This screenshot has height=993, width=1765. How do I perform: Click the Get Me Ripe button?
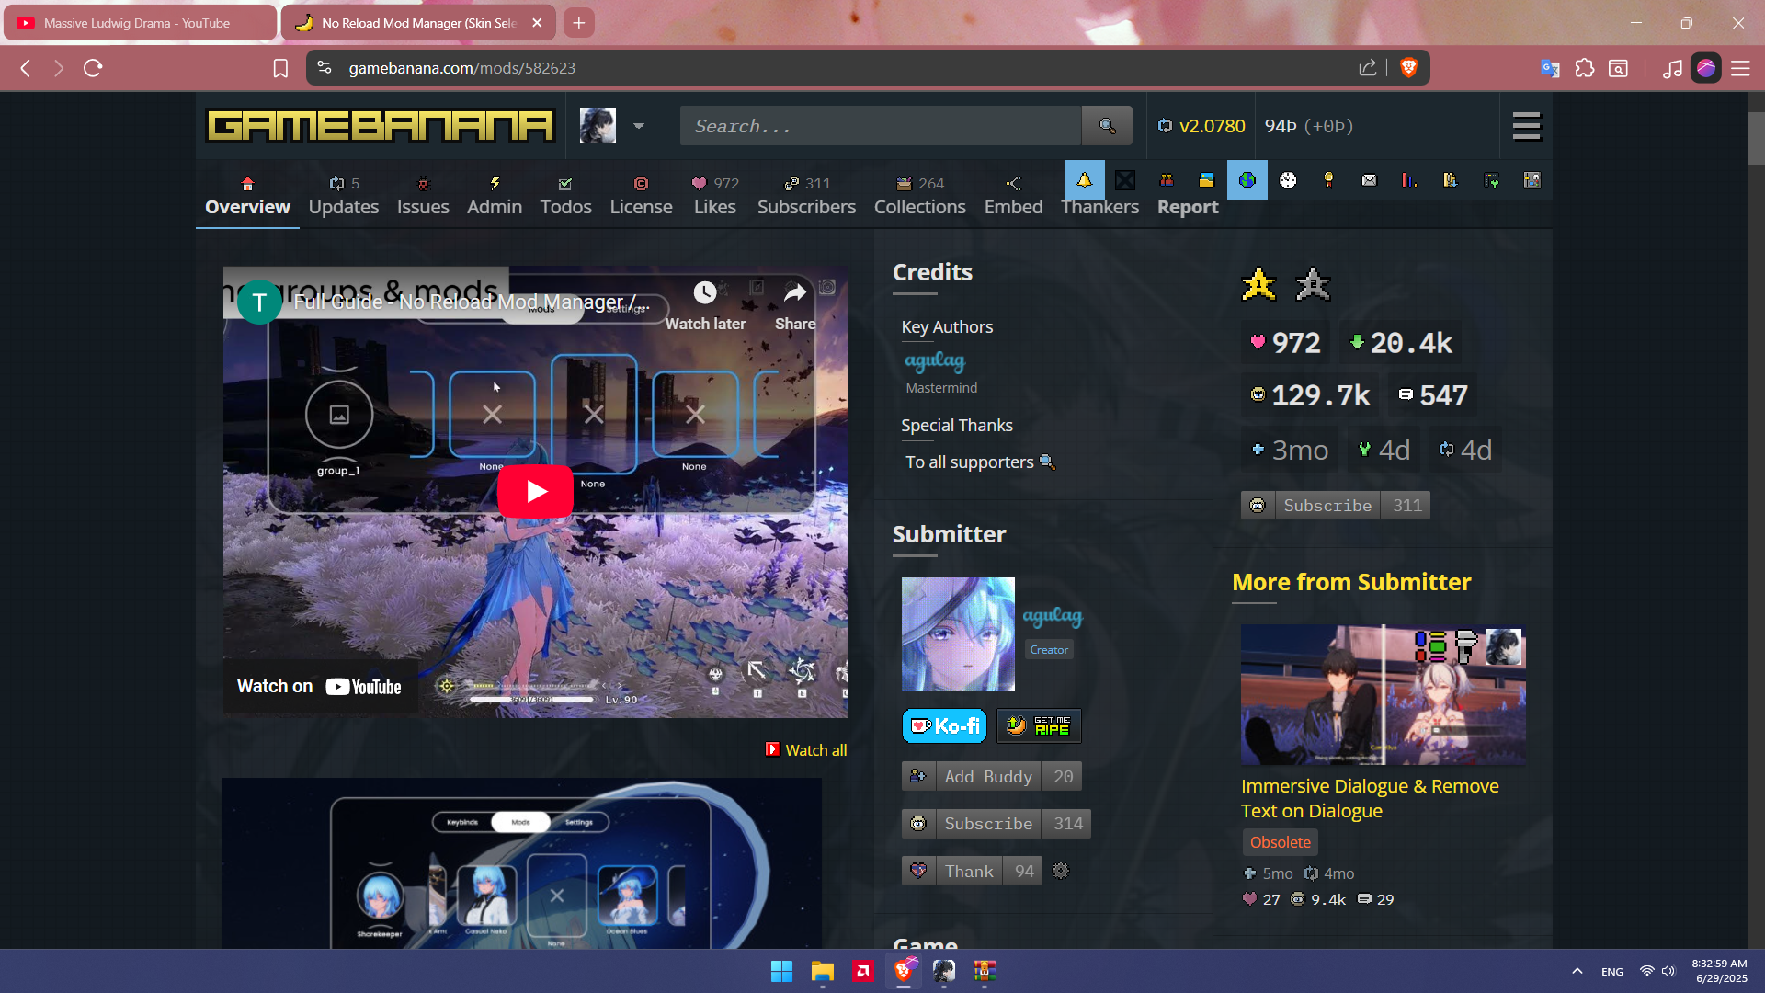(x=1039, y=726)
